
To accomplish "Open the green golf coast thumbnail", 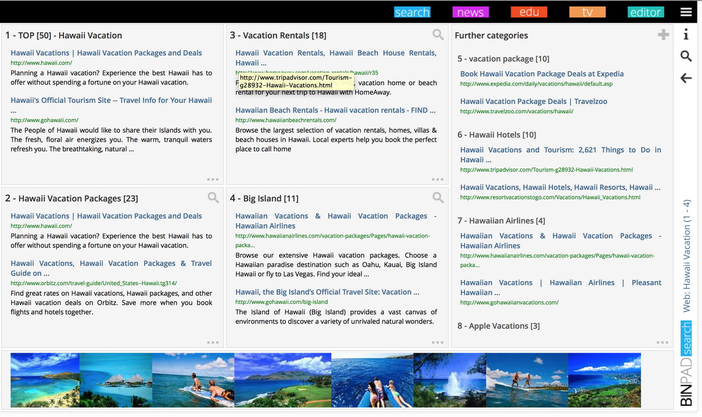I will [x=283, y=380].
